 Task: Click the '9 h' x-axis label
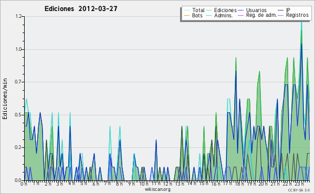(132, 184)
